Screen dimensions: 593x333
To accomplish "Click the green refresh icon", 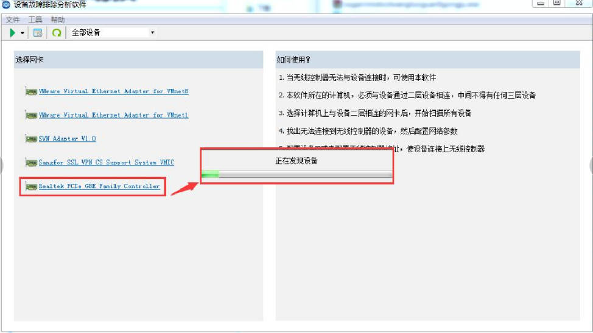I will coord(57,33).
